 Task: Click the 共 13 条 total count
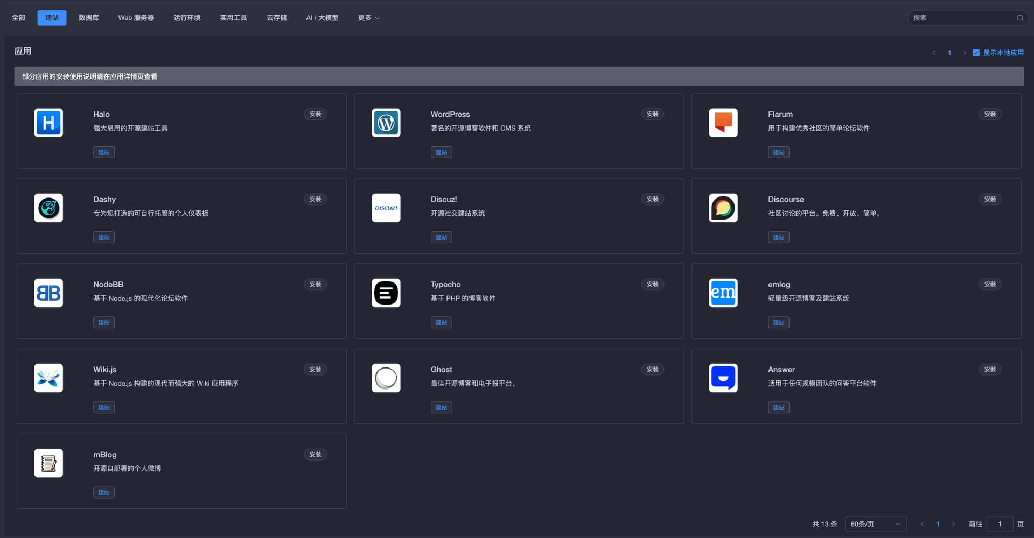pos(825,524)
